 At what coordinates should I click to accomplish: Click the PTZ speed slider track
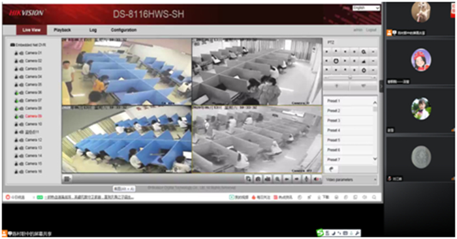point(350,78)
